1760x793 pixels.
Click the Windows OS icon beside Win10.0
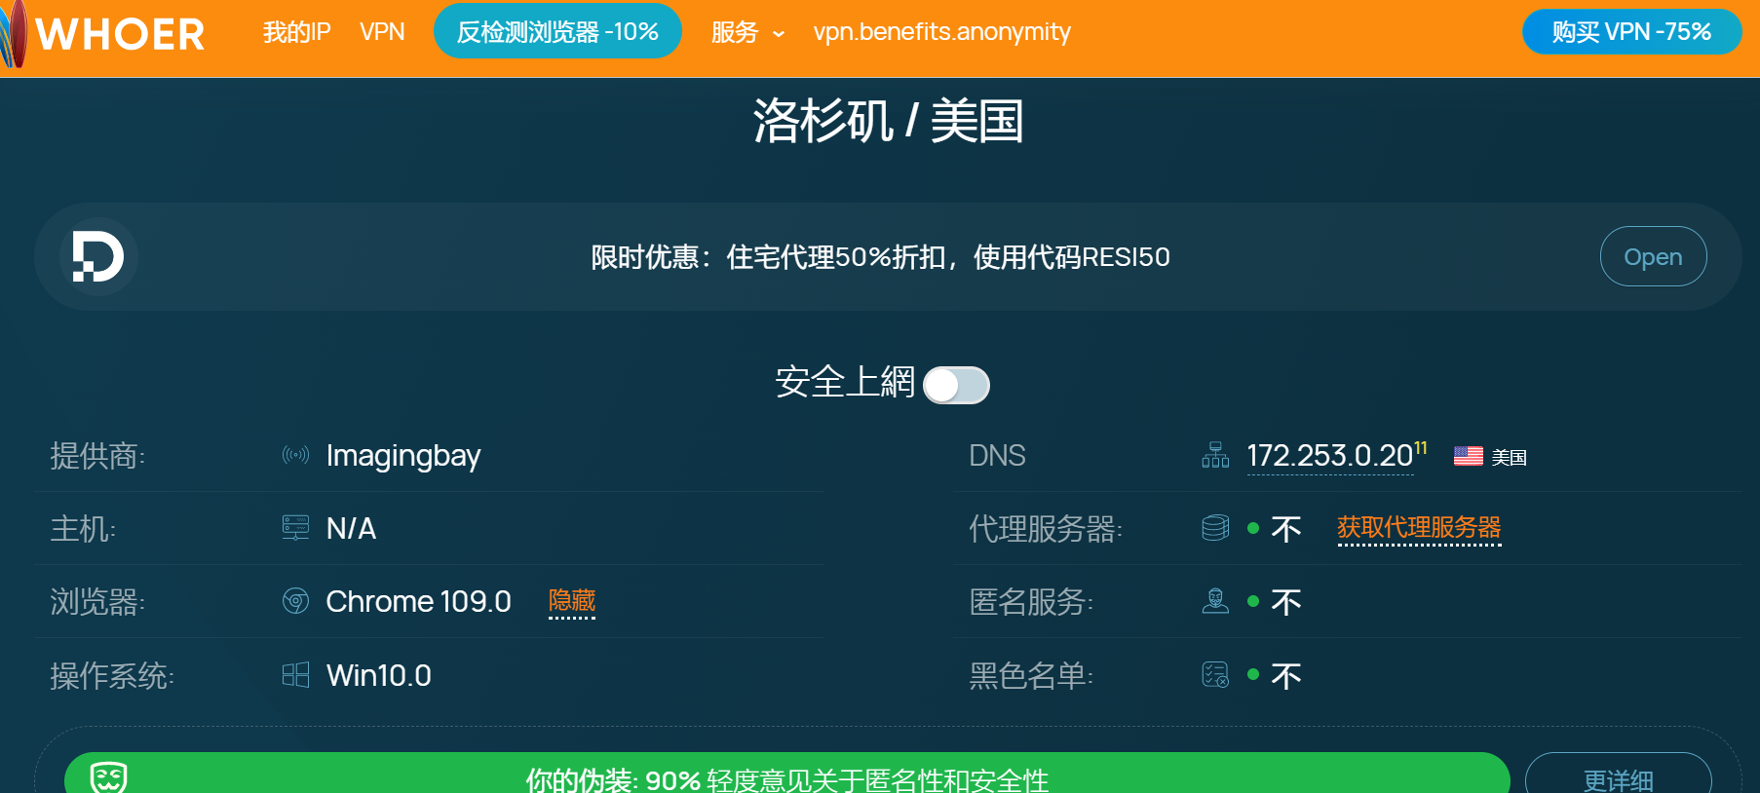pos(295,675)
